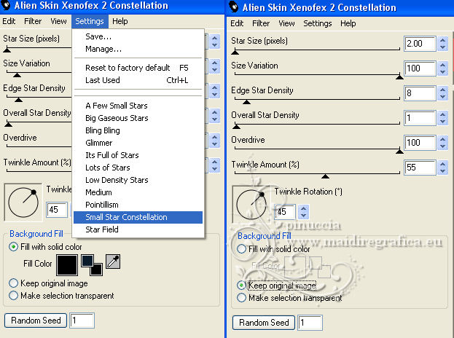Viewport: 454px width, 338px height.
Task: Open Settings menu in right window
Action: click(x=318, y=23)
